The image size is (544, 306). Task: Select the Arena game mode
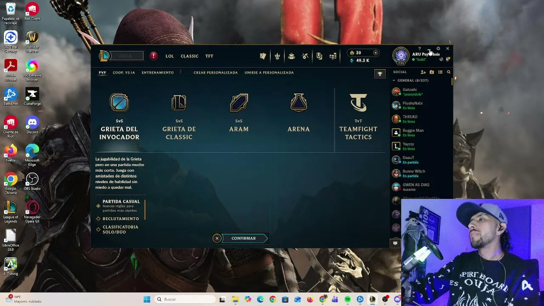(299, 113)
